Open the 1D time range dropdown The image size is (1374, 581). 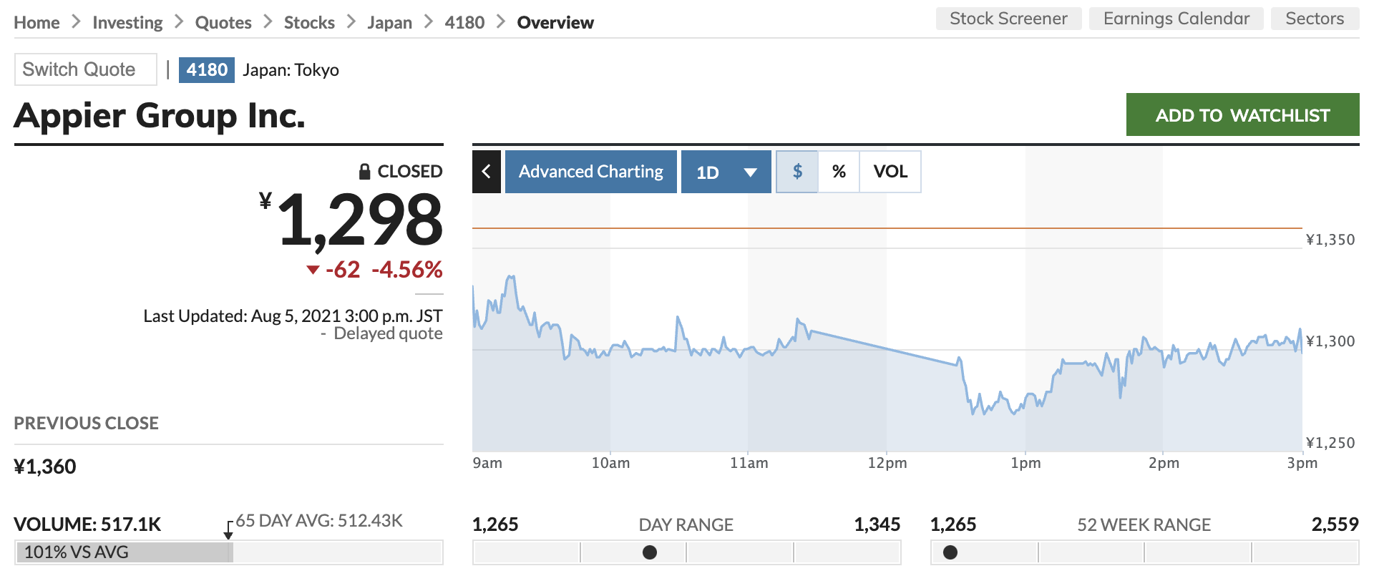[x=726, y=172]
